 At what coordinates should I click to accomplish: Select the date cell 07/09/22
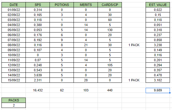(x=14, y=40)
